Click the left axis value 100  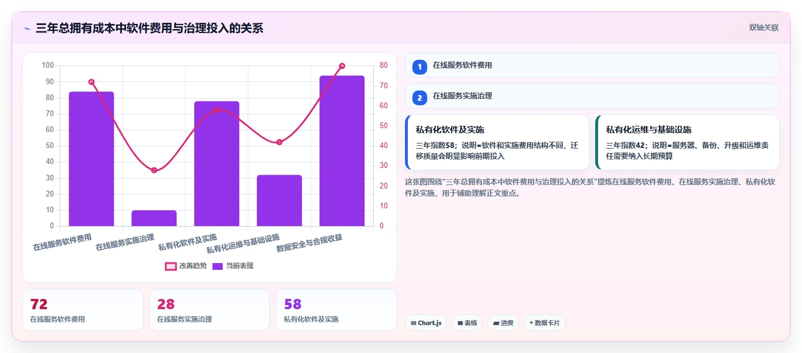point(48,65)
